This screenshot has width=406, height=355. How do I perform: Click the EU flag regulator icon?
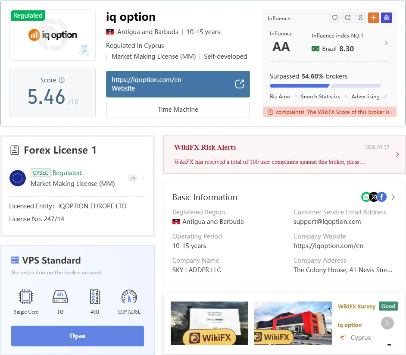point(18,178)
